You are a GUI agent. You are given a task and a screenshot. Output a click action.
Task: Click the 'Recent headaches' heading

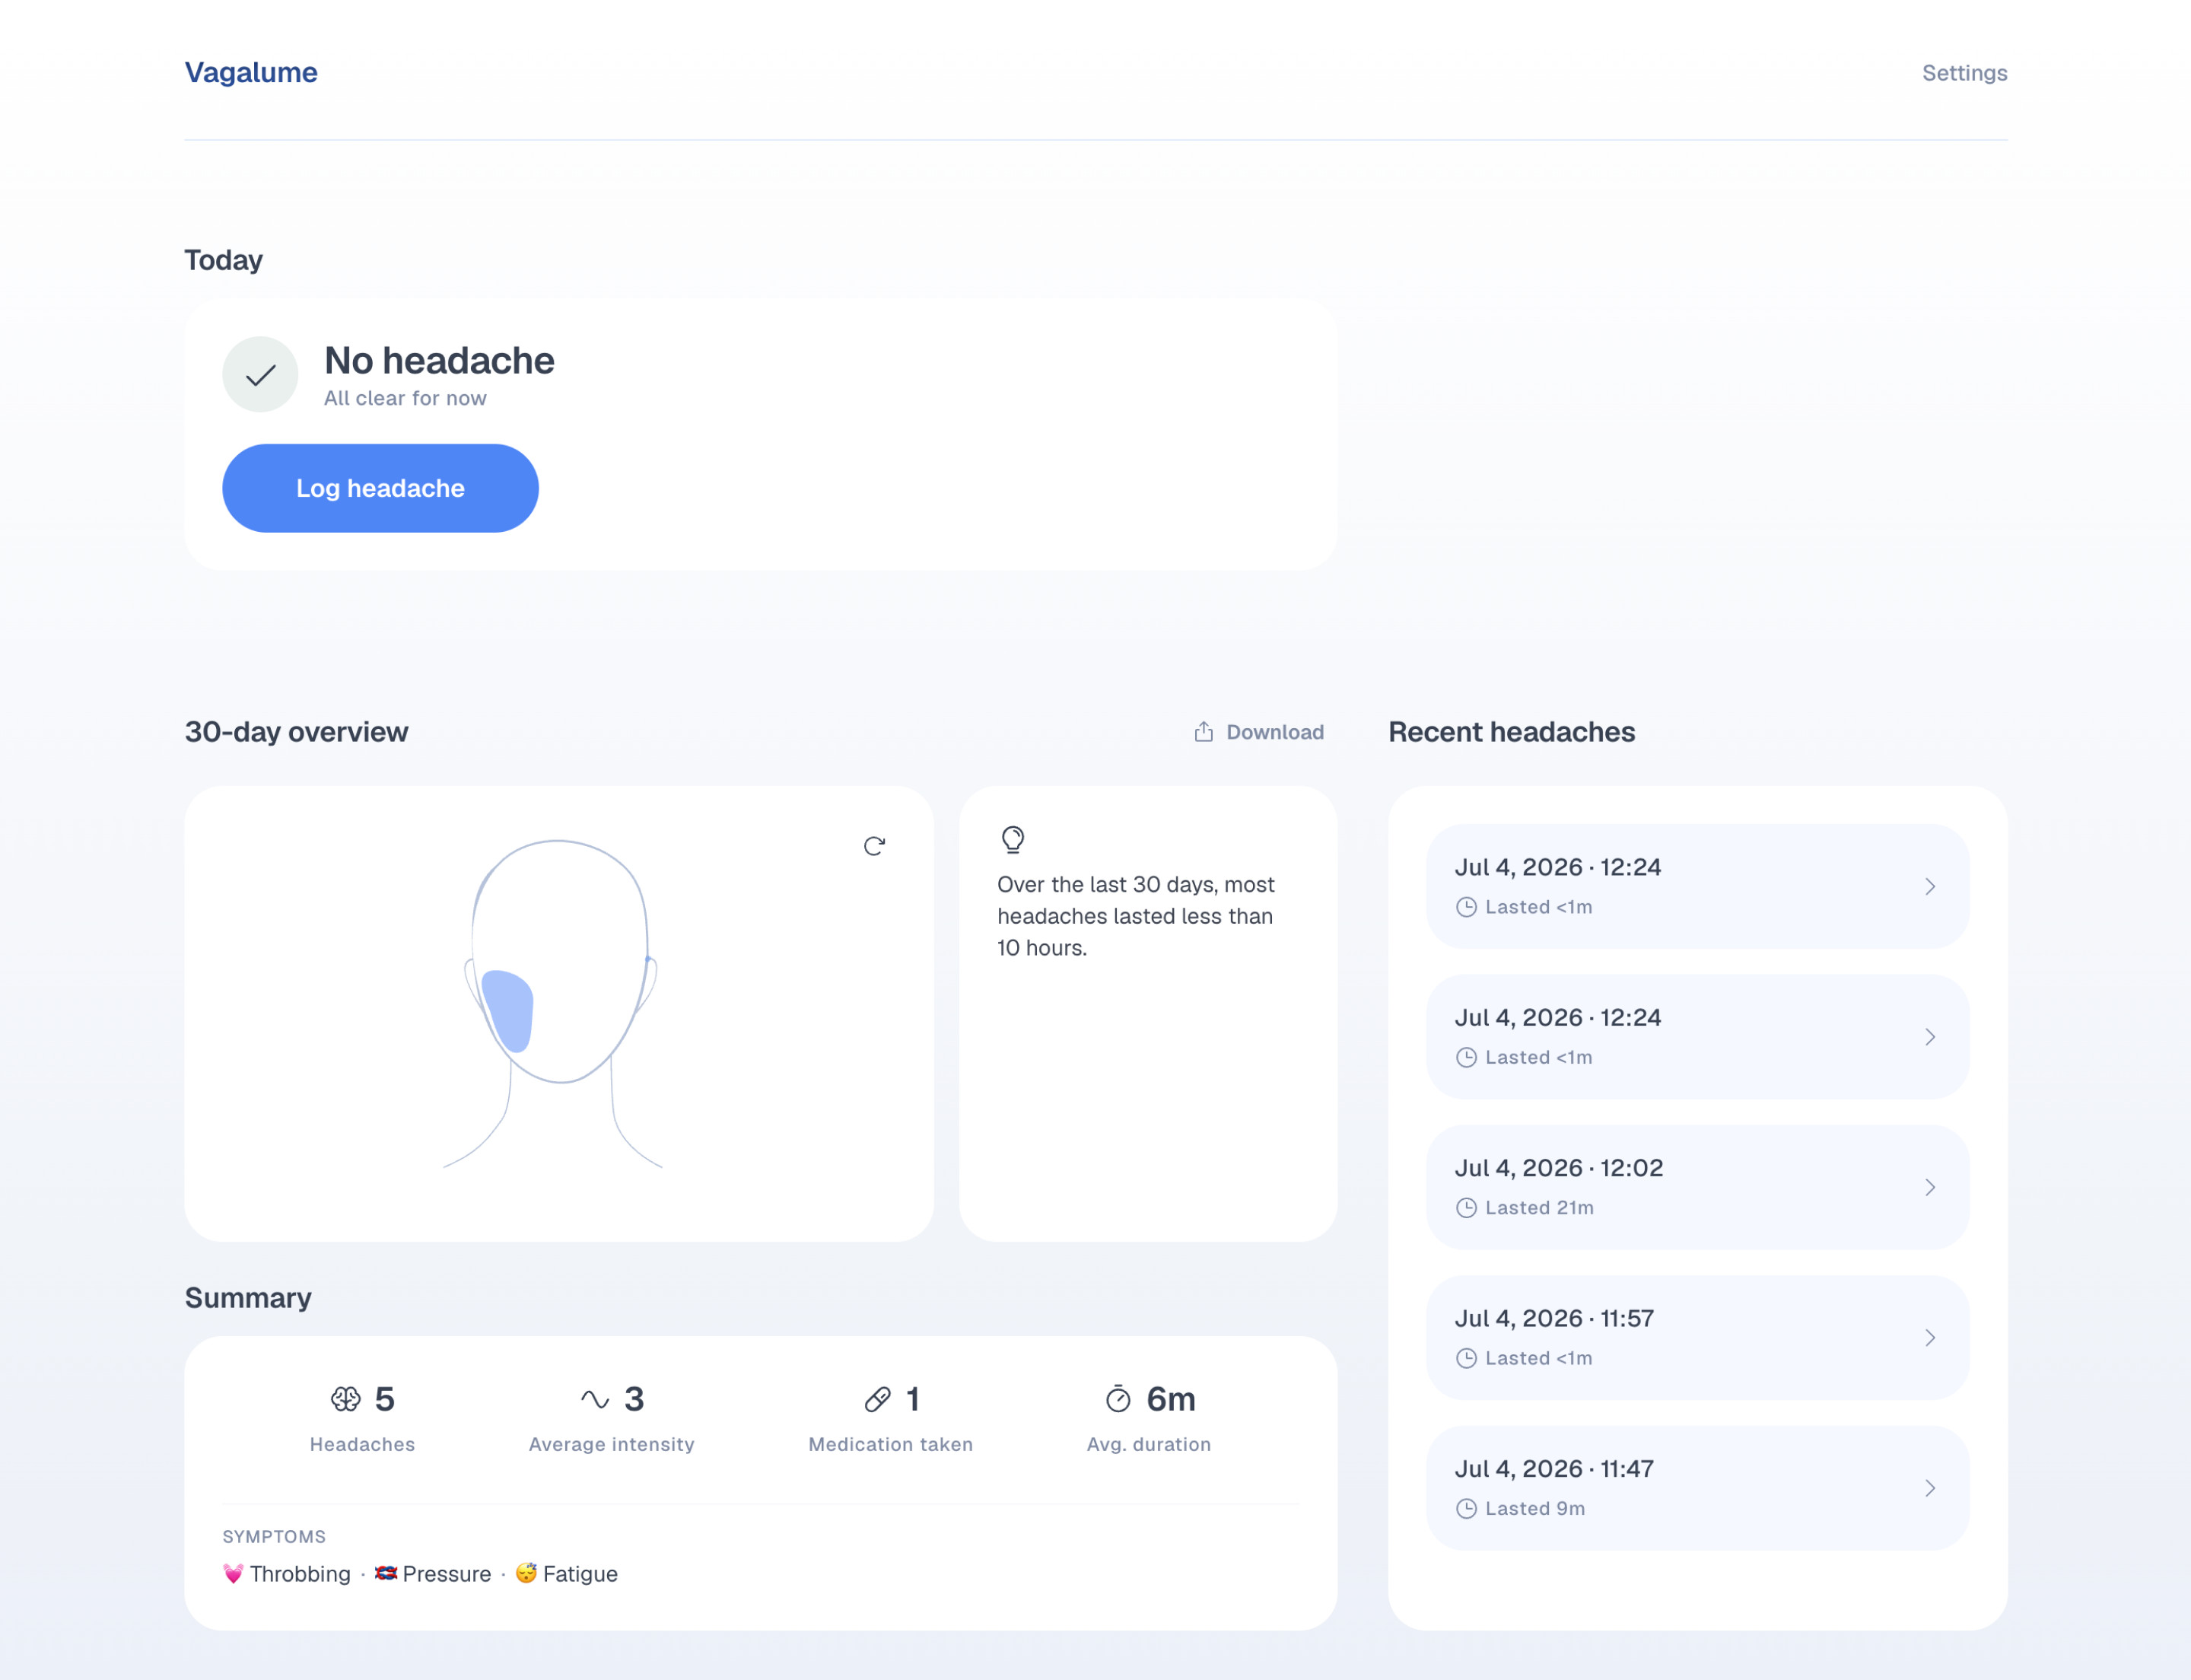tap(1512, 732)
